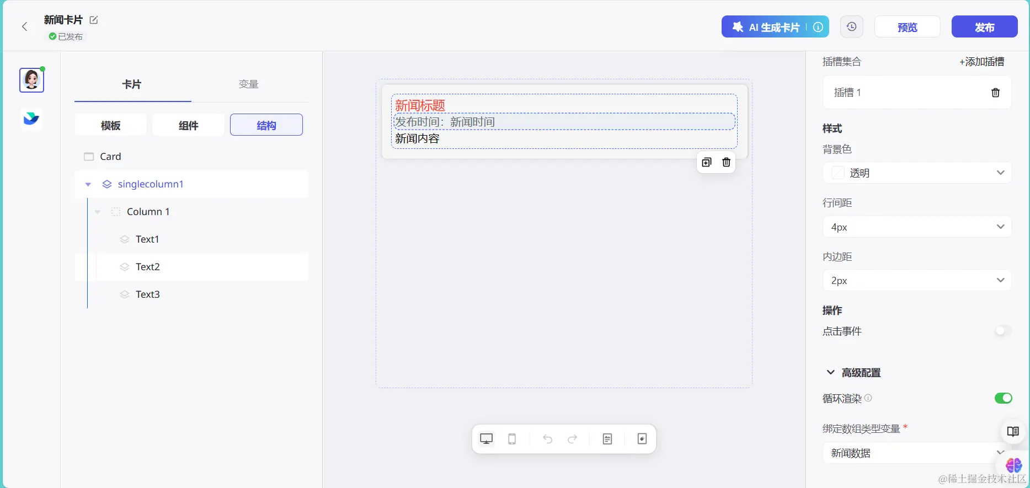Click the 发布 button
1030x488 pixels.
pyautogui.click(x=985, y=26)
